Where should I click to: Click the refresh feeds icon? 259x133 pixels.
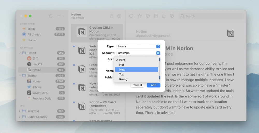51,16
